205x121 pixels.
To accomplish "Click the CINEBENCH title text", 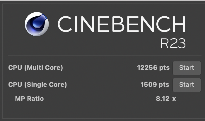I will coord(121,24).
